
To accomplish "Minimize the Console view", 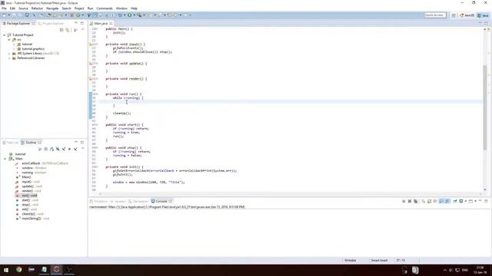I will tap(480, 201).
